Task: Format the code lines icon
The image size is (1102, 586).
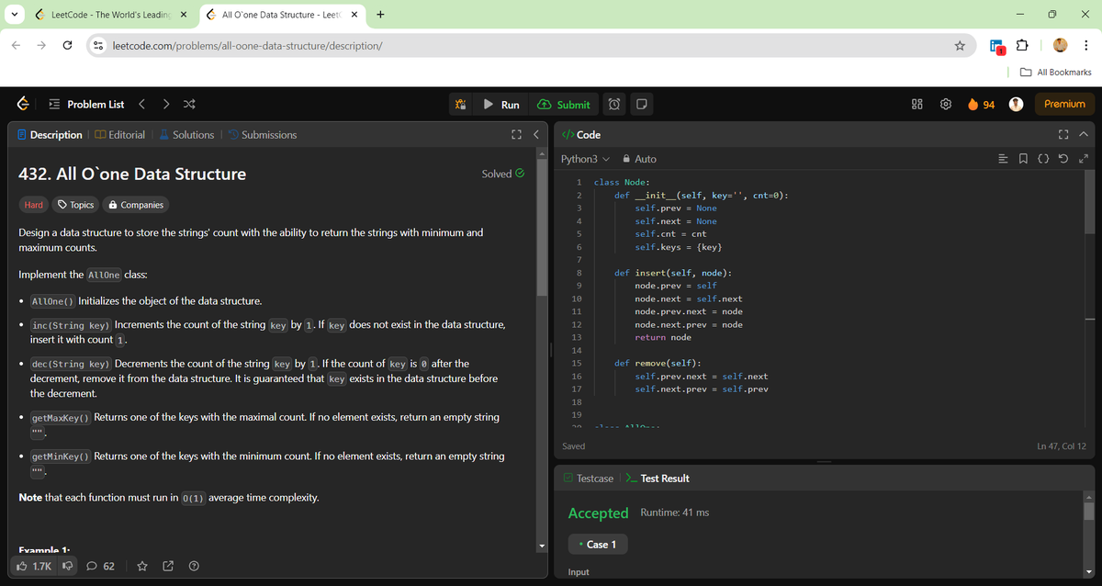Action: (1004, 159)
